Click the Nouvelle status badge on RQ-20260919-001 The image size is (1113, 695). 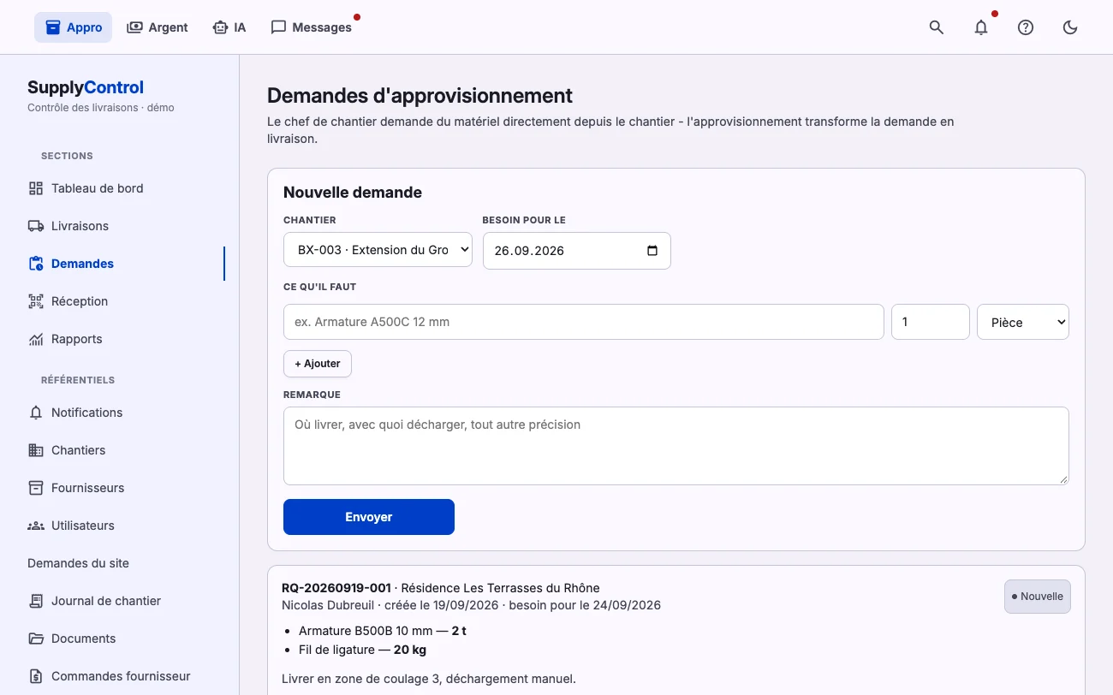click(x=1038, y=597)
